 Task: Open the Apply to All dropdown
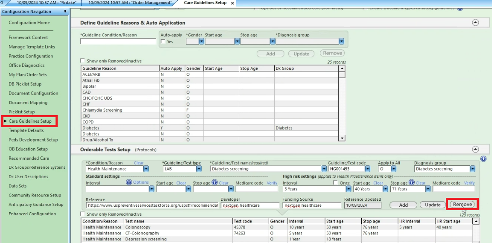393,169
